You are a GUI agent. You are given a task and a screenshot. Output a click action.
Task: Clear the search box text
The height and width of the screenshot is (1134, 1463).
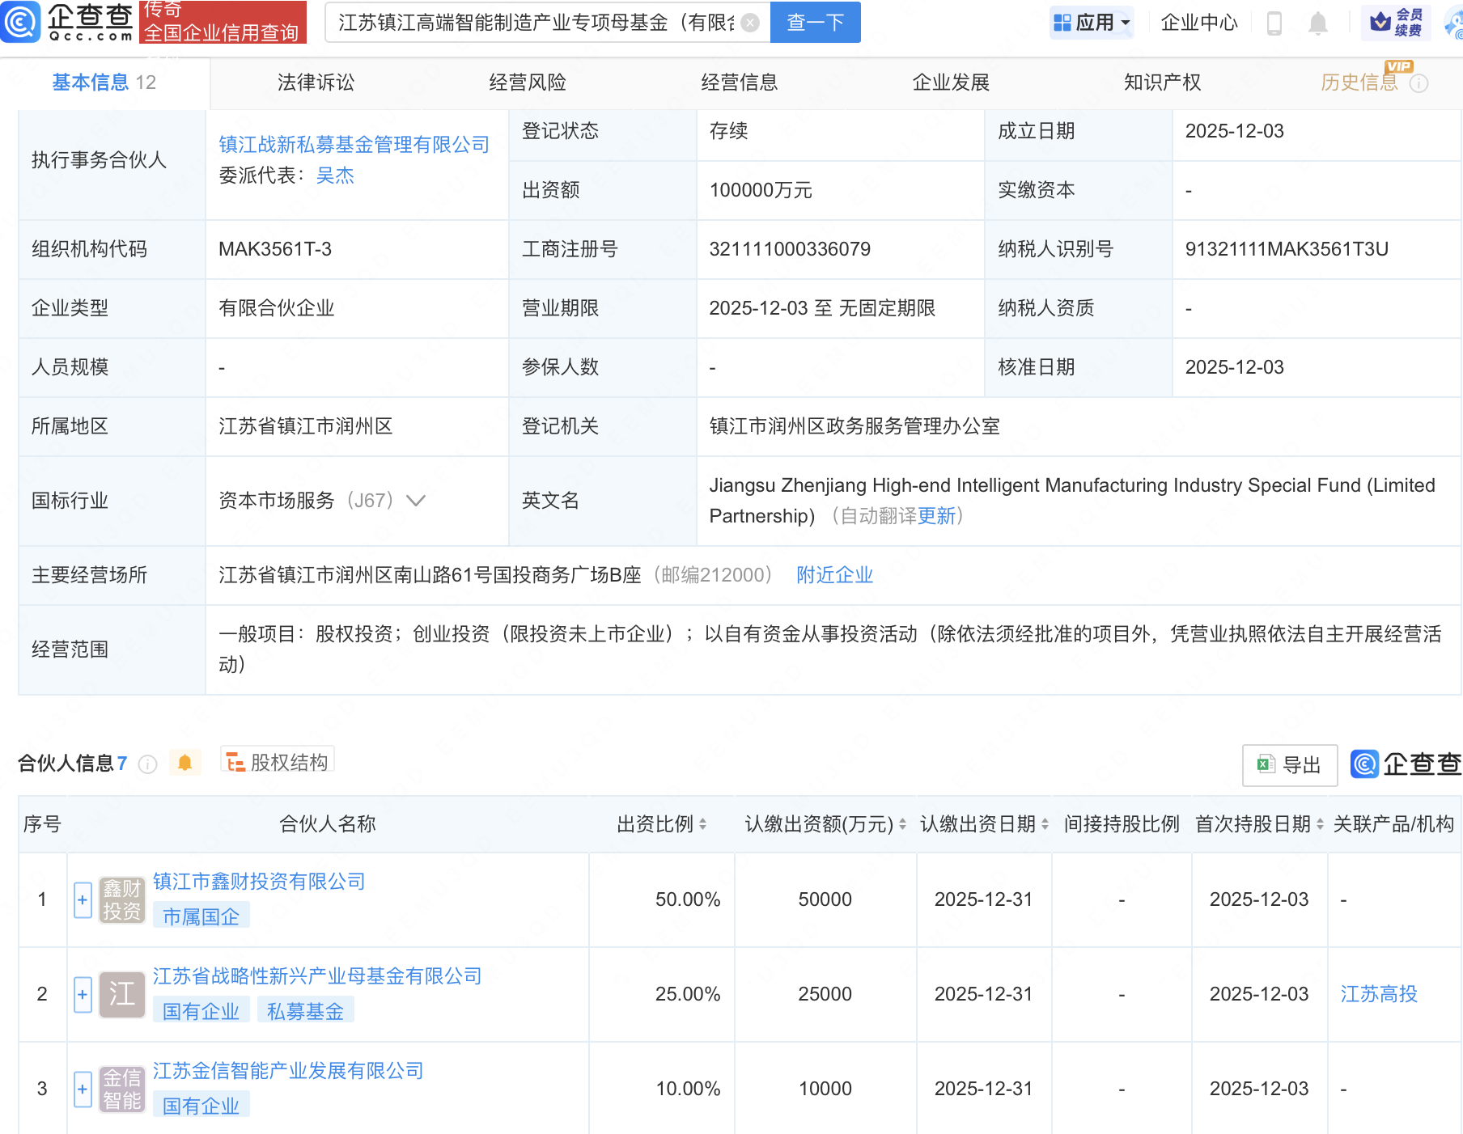click(750, 23)
